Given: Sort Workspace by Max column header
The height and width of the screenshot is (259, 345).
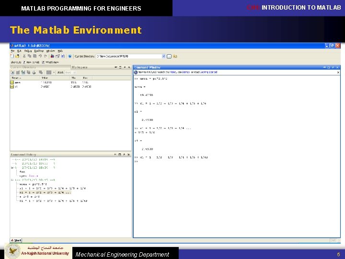Looking at the screenshot, I should tap(85, 78).
